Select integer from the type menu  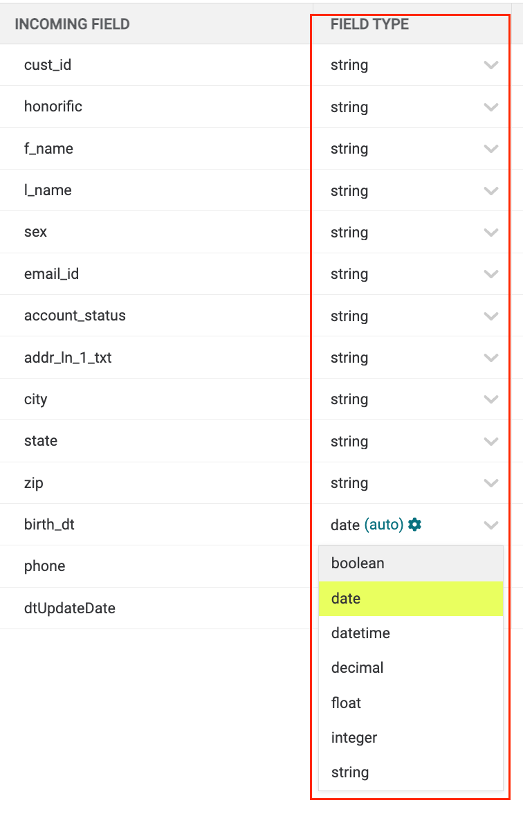pos(411,738)
